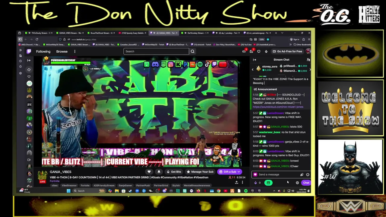
Task: Open a new browser tab plus
Action: 276,33
